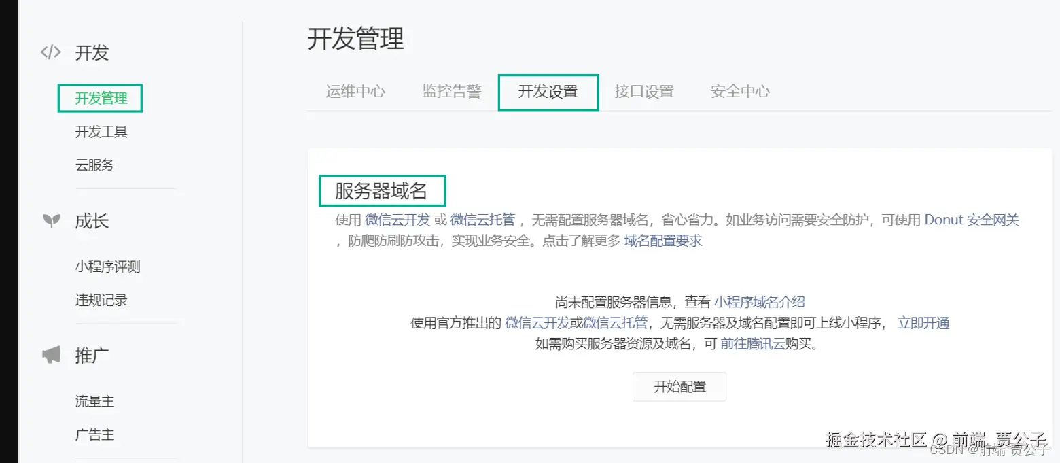The width and height of the screenshot is (1060, 463).
Task: Select the 开发设置 tab
Action: point(548,91)
